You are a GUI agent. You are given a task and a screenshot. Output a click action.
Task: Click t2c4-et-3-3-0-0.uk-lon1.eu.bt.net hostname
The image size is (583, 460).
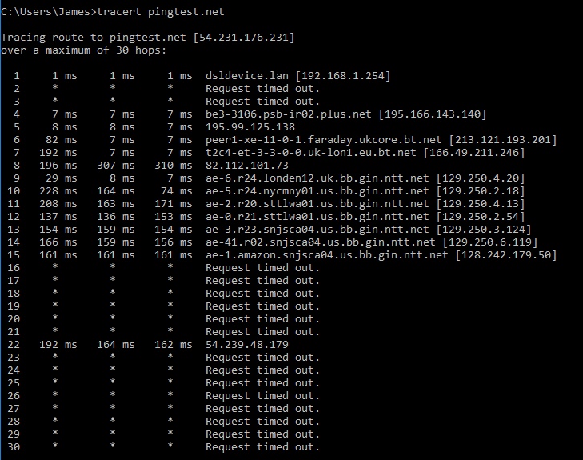point(311,153)
